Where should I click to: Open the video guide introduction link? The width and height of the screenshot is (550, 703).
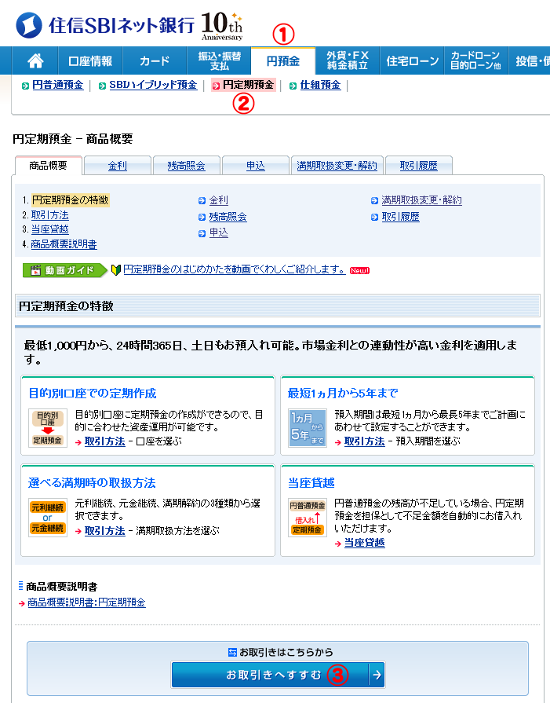[235, 269]
